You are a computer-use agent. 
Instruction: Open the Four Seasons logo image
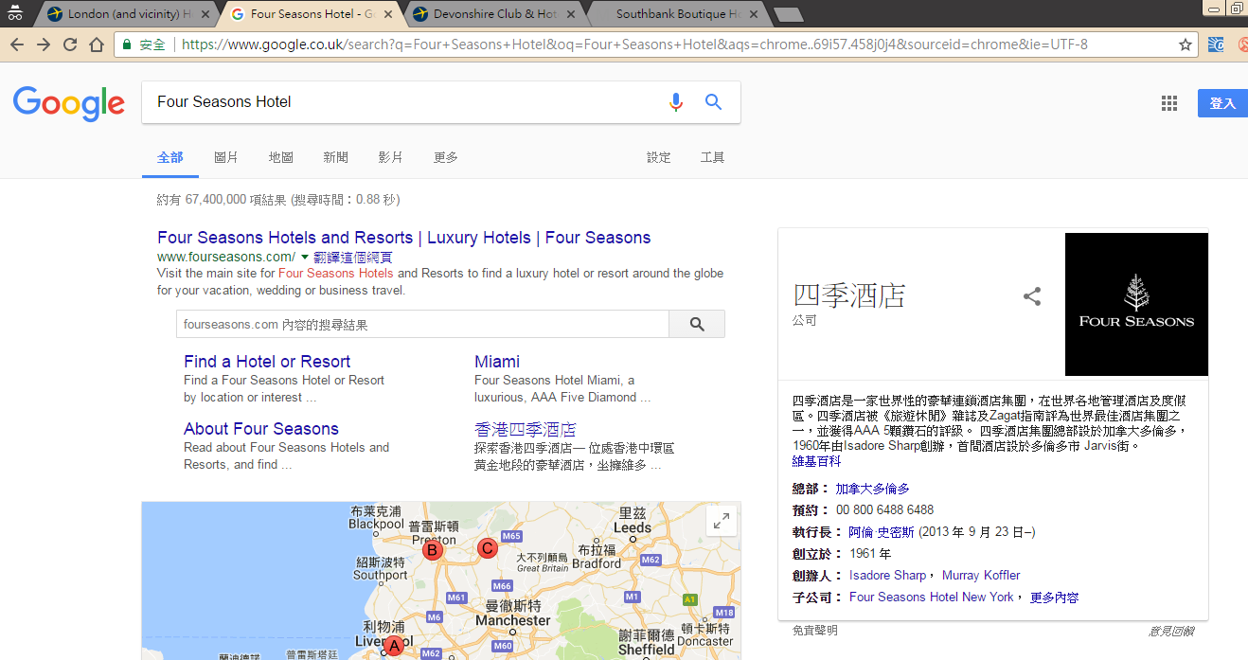point(1136,304)
